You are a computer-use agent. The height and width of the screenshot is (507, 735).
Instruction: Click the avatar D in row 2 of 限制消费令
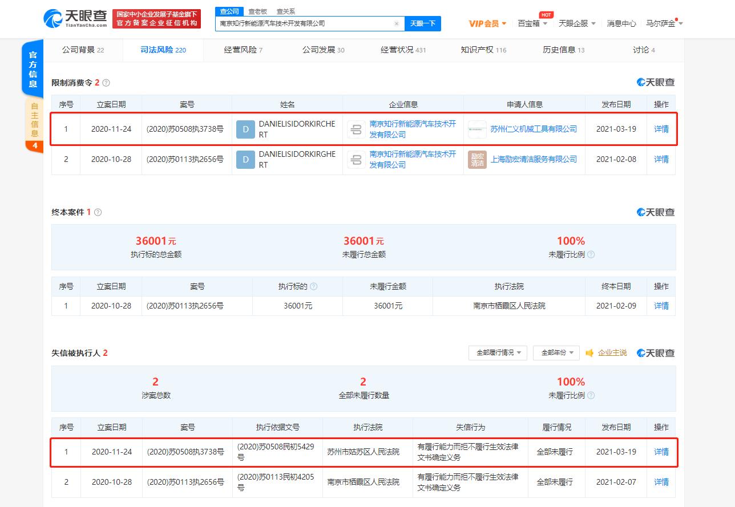tap(245, 160)
